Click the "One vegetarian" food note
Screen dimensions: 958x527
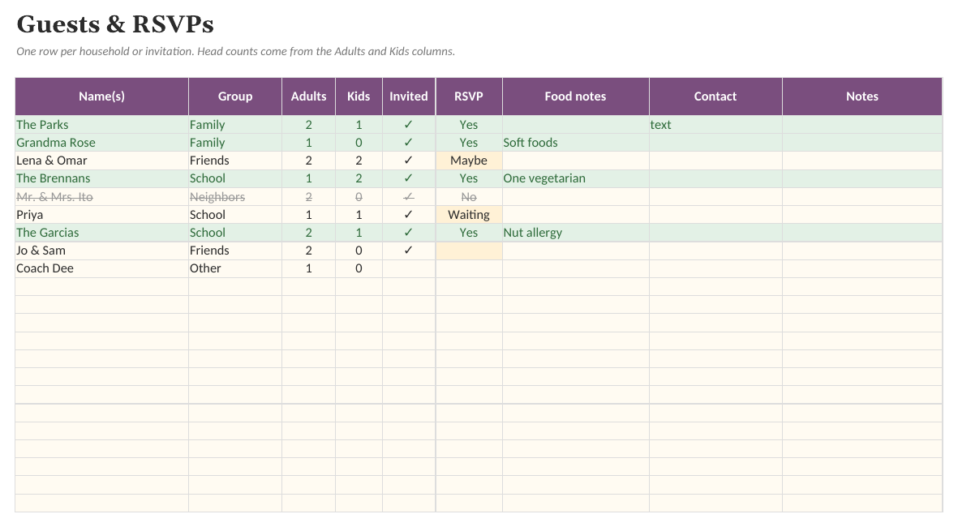(x=576, y=178)
